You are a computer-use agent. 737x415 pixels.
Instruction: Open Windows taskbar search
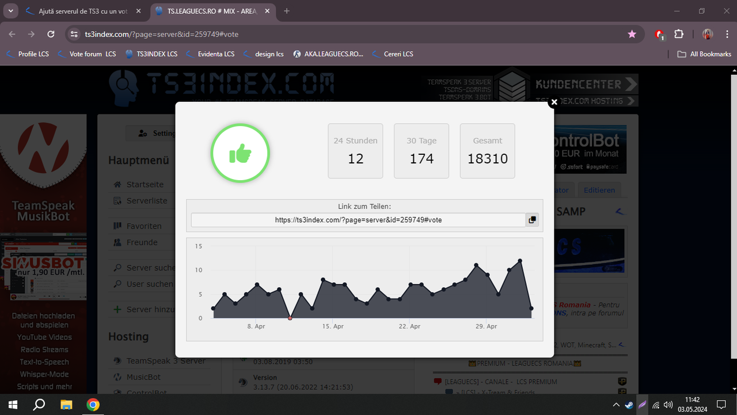pyautogui.click(x=39, y=404)
